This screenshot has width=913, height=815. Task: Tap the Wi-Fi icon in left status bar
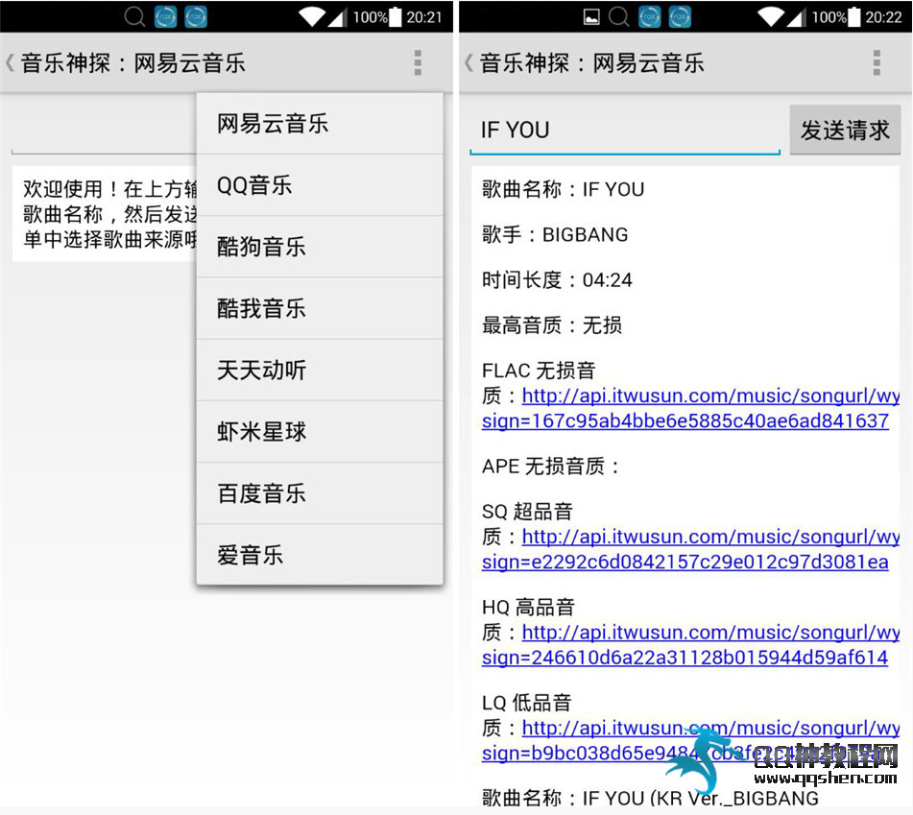tap(312, 17)
